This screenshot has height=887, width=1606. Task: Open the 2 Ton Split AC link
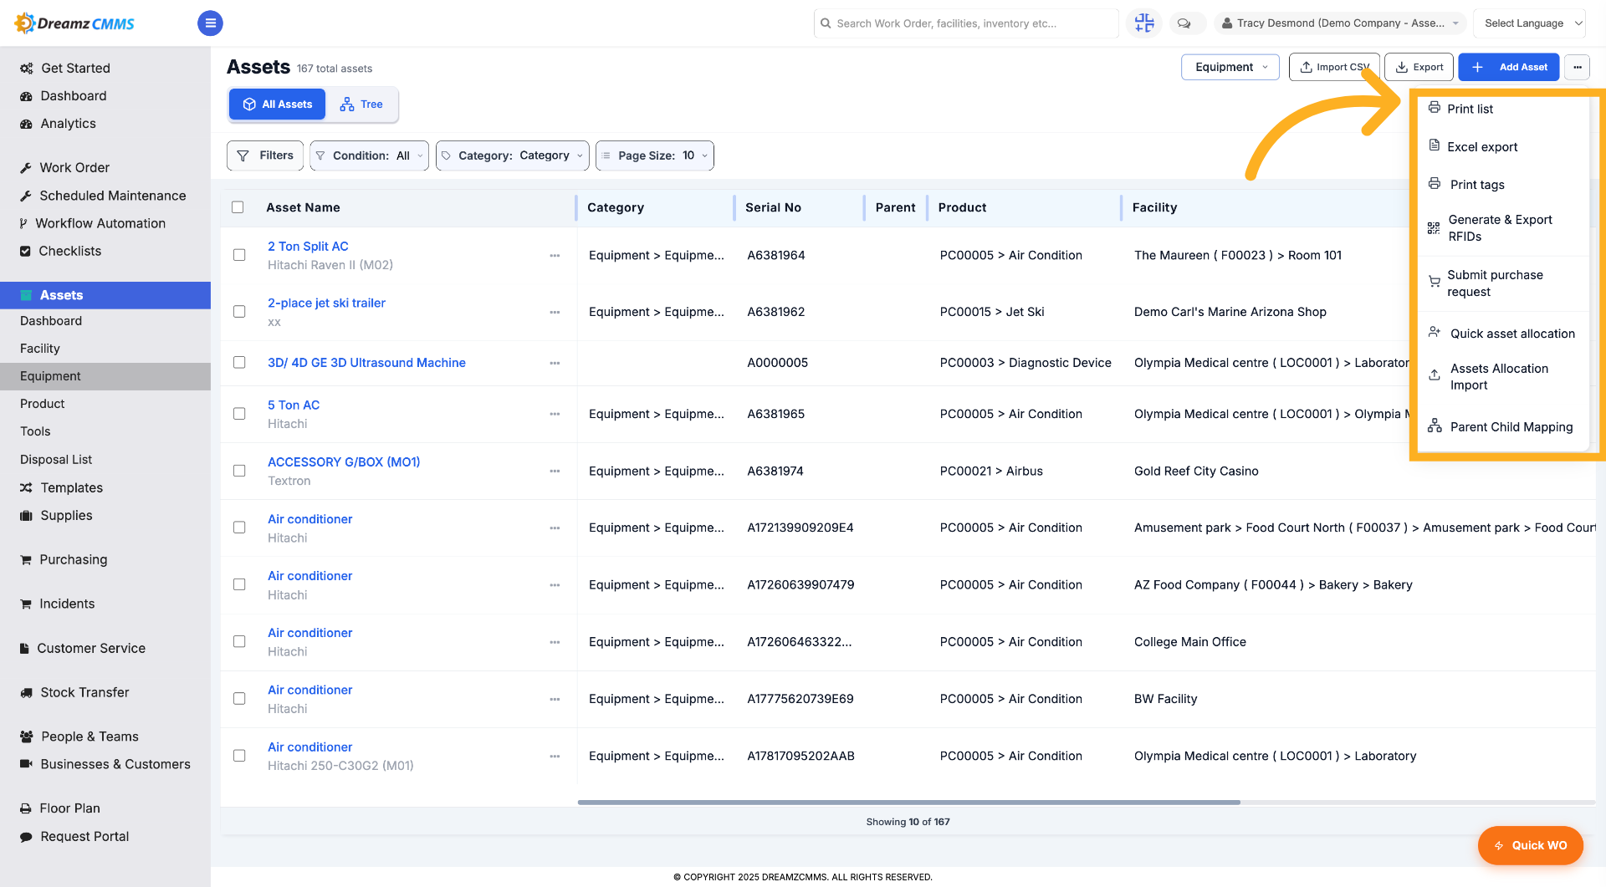pos(308,247)
